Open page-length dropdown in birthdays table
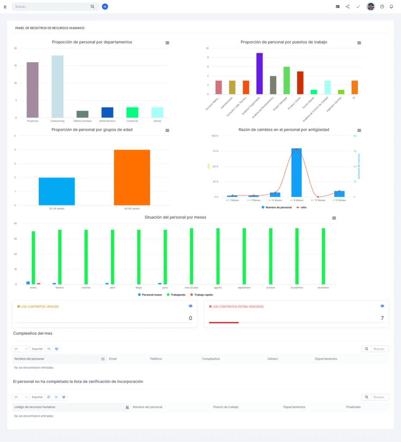This screenshot has width=401, height=442. pos(20,349)
